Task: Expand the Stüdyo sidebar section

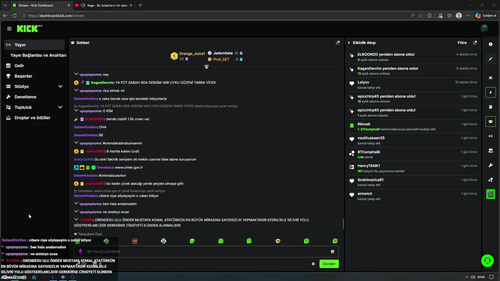Action: 60,86
